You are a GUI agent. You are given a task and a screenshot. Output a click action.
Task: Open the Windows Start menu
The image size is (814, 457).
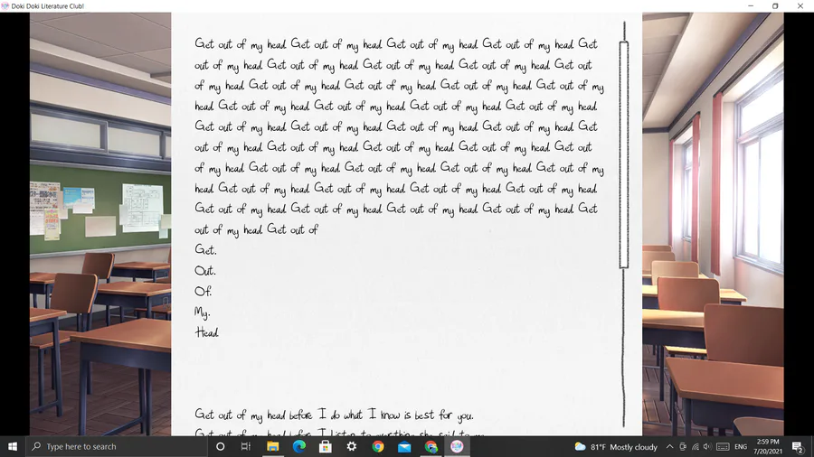(13, 446)
